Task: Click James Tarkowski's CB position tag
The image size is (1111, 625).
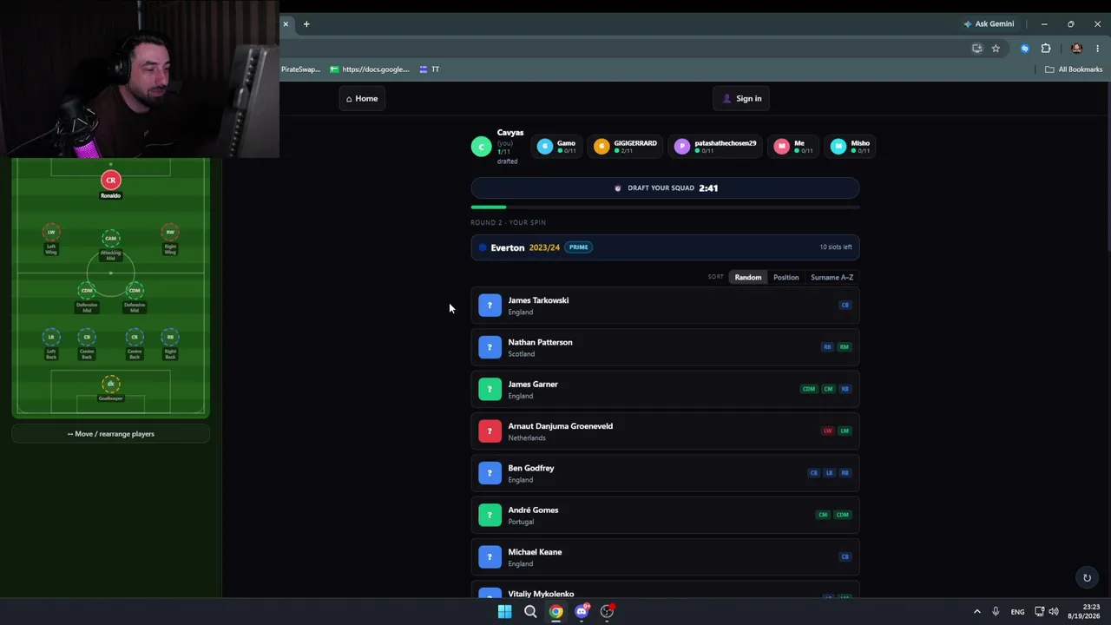Action: tap(845, 305)
